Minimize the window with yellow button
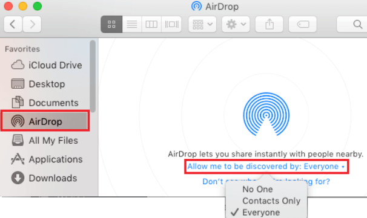The height and width of the screenshot is (218, 367). pos(23,6)
